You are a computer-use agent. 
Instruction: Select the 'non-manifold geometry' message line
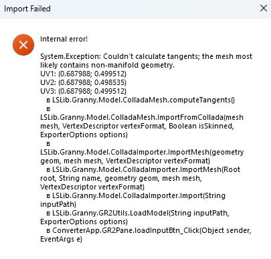tap(107, 65)
